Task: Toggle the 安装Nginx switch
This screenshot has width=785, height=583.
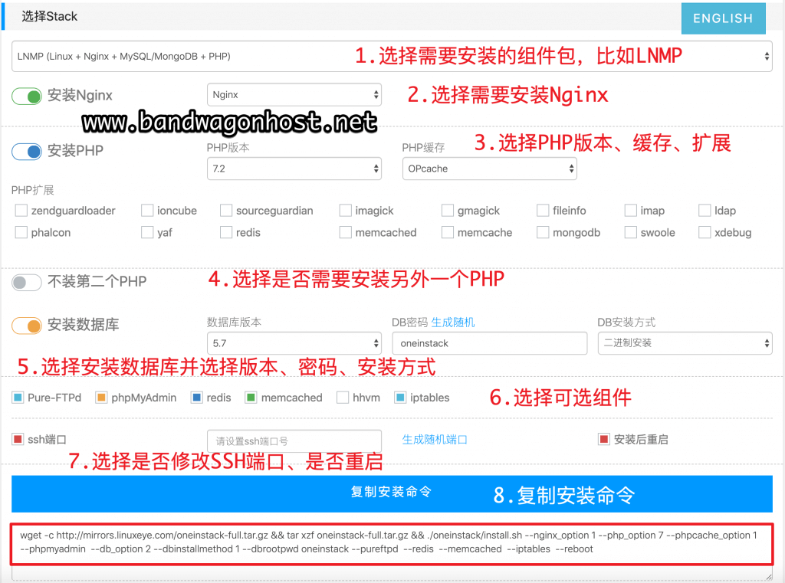Action: pos(27,96)
